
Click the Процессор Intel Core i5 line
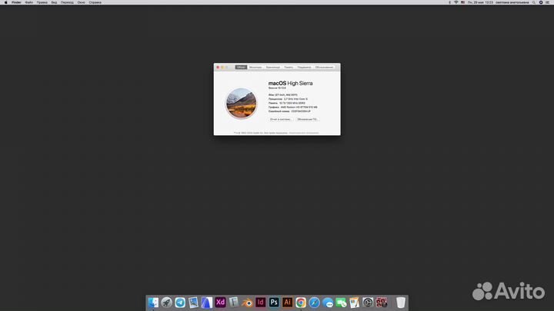click(x=288, y=99)
